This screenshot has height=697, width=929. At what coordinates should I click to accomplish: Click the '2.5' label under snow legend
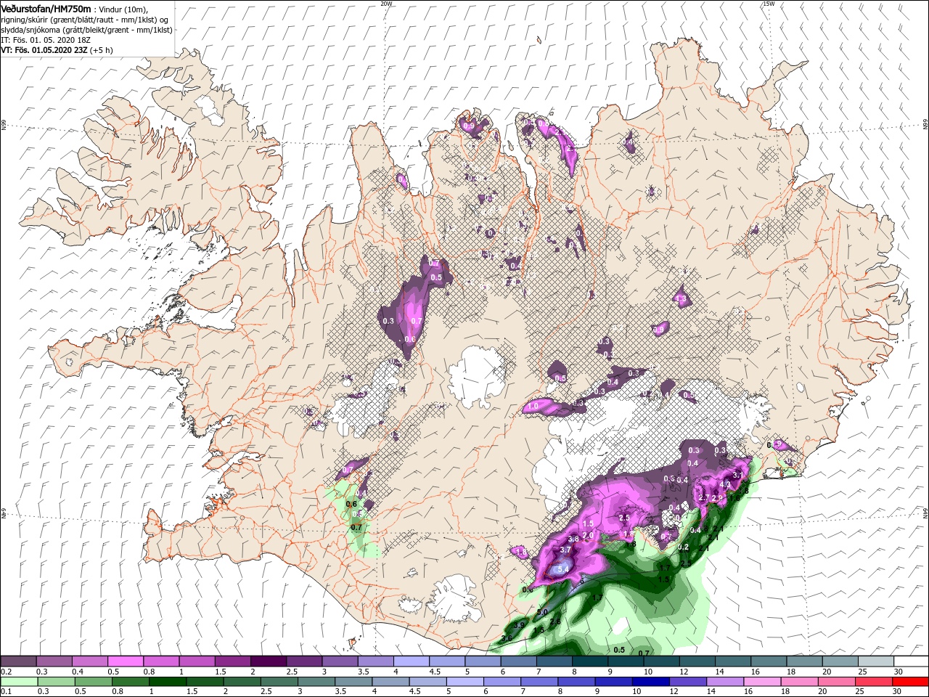pos(292,672)
